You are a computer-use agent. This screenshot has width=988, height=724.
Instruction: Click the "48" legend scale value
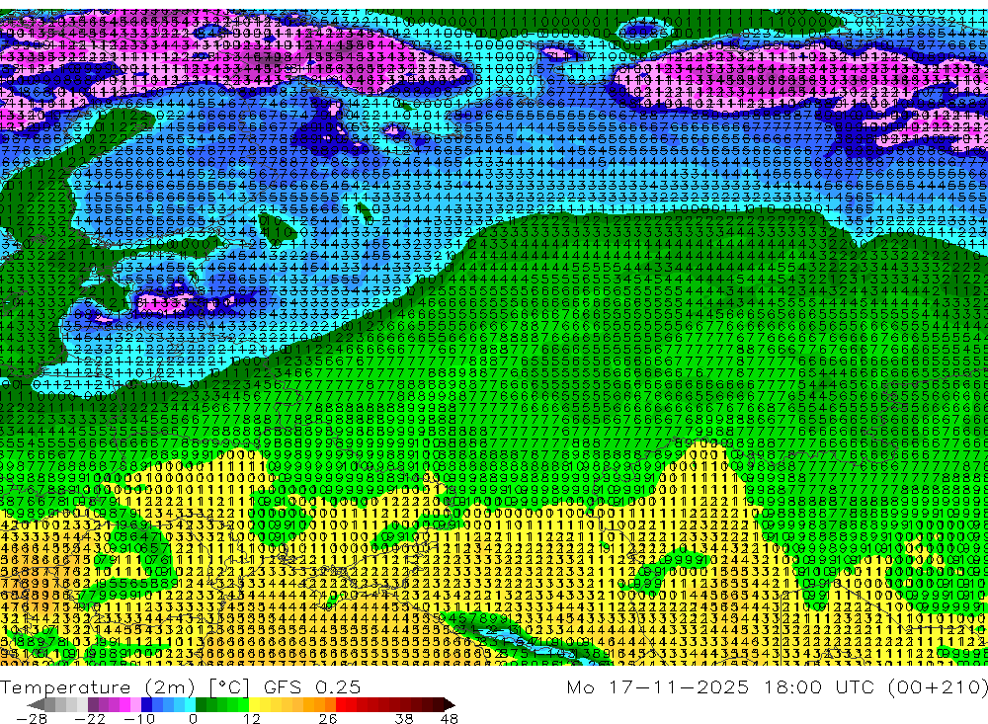tap(450, 718)
